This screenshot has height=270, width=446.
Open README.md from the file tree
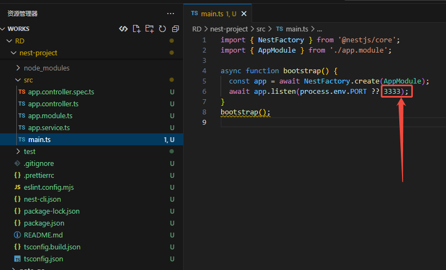click(43, 235)
